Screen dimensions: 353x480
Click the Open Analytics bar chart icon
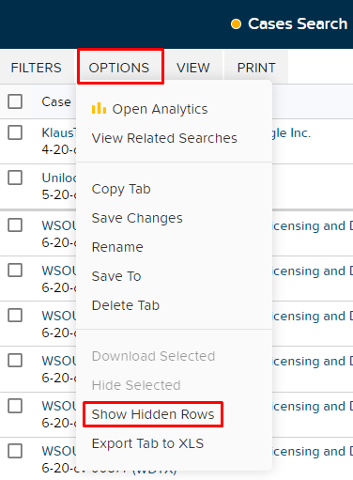coord(99,108)
